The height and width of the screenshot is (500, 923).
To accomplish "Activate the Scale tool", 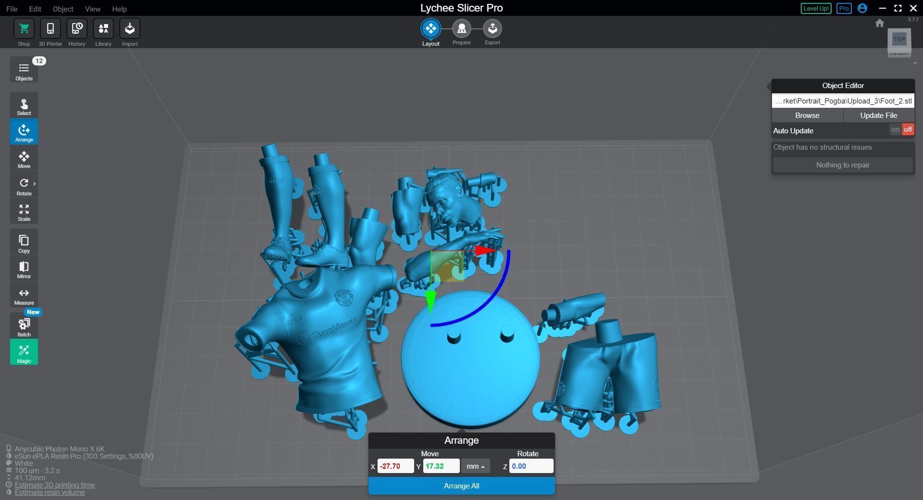I will (x=24, y=212).
